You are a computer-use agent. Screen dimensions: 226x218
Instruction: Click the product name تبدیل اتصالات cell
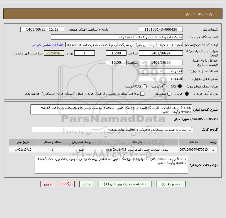[137, 150]
